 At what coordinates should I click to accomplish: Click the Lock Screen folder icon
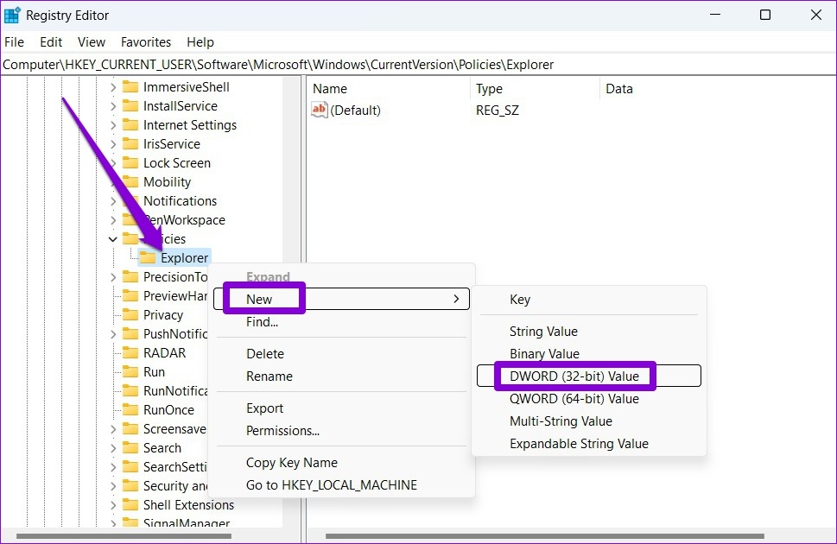[x=130, y=163]
